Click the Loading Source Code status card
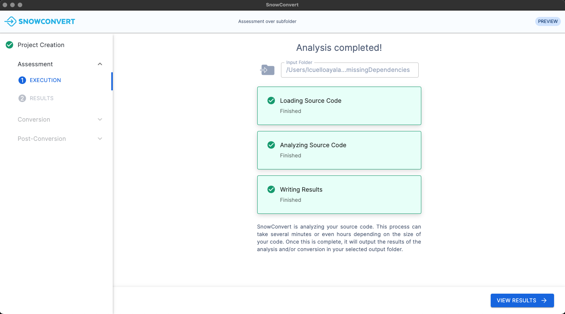 coord(339,106)
